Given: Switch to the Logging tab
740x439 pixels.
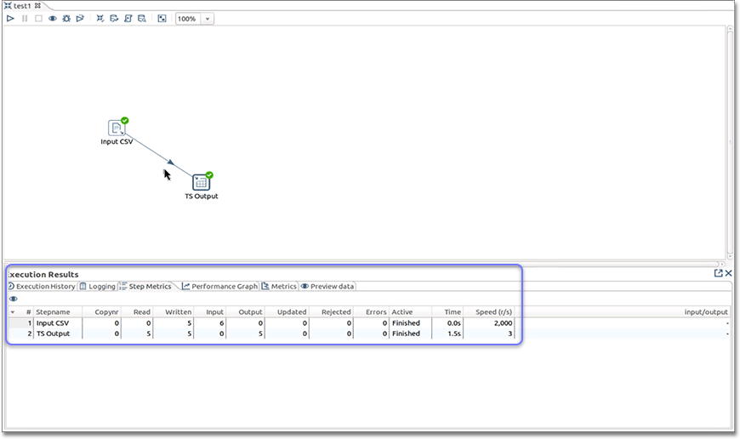Looking at the screenshot, I should 97,287.
